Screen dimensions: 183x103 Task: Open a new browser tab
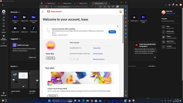[x=109, y=3]
